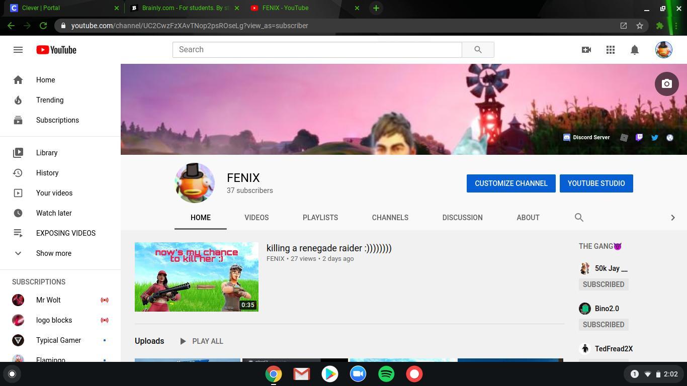Click the browser address bar URL
This screenshot has width=687, height=386.
[x=190, y=26]
